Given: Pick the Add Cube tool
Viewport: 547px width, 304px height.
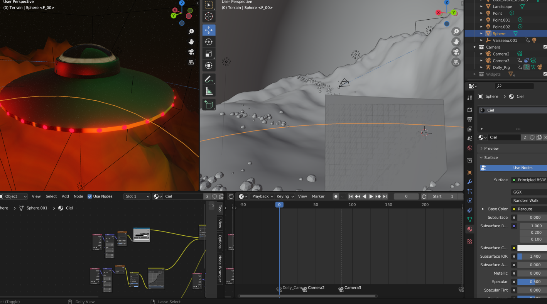Looking at the screenshot, I should click(x=209, y=105).
